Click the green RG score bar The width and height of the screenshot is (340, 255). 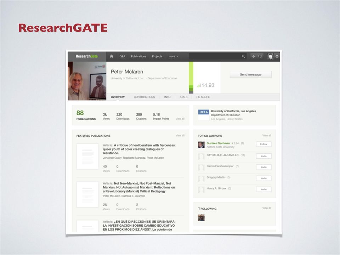pos(191,78)
